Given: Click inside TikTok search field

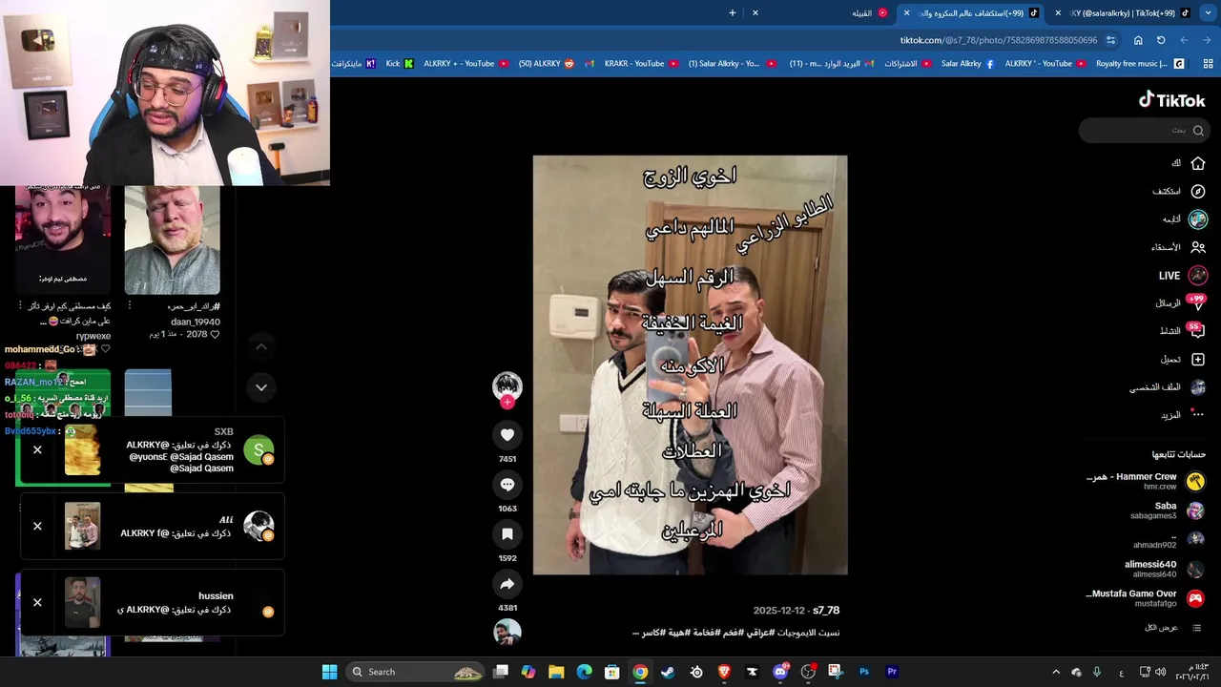Looking at the screenshot, I should click(x=1143, y=131).
